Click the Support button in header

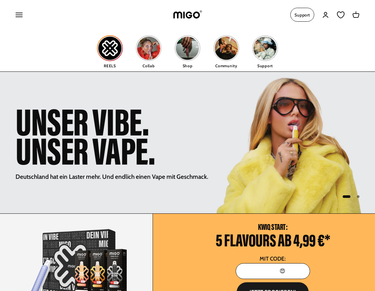click(302, 15)
